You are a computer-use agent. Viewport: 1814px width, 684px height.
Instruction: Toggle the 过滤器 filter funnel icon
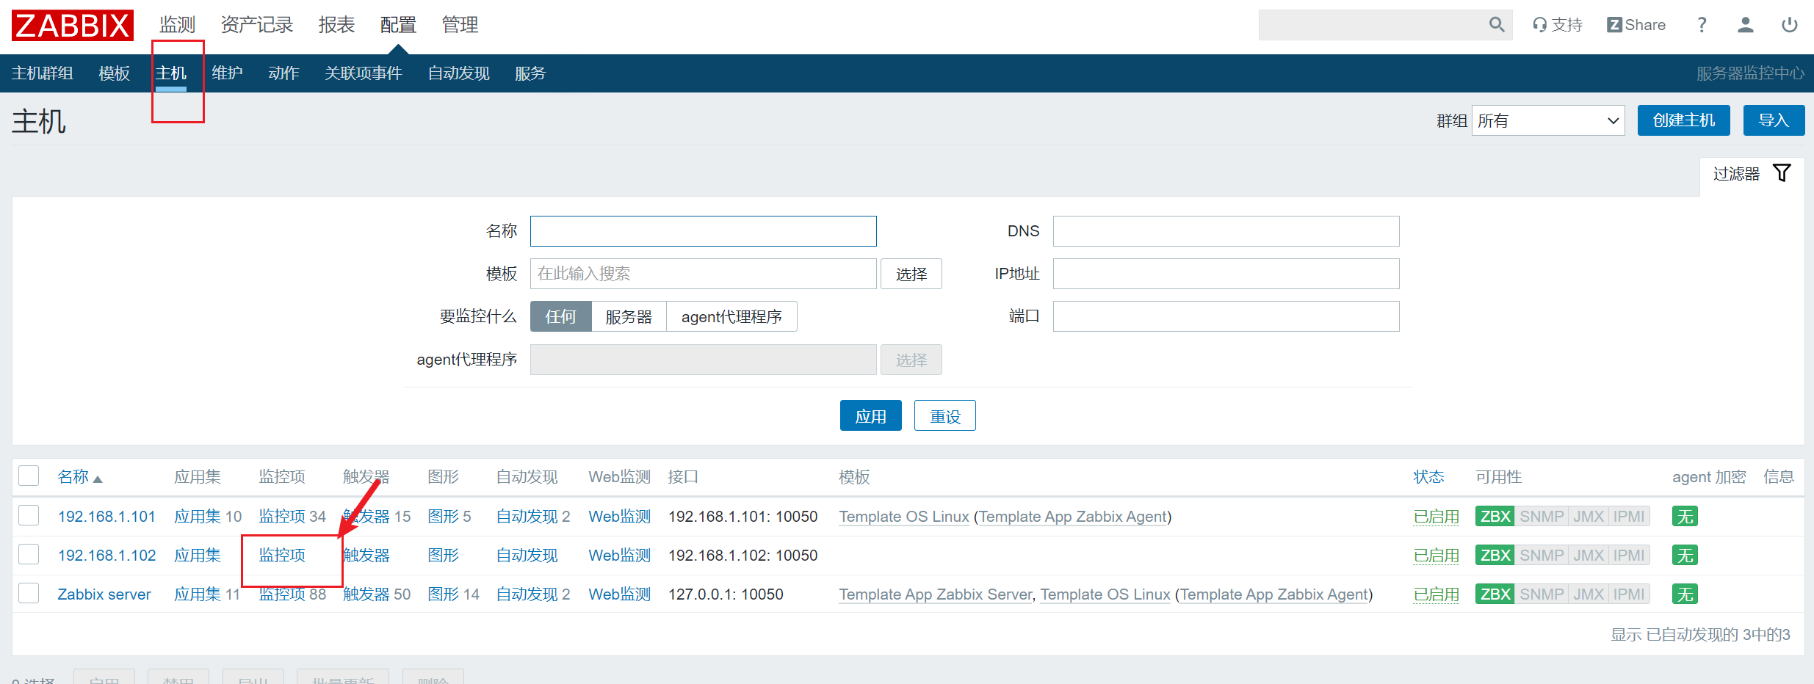[1782, 173]
